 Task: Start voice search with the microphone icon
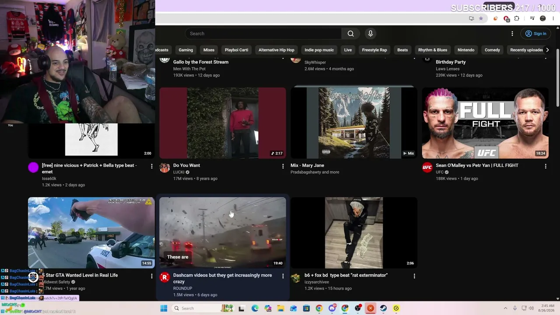click(371, 34)
